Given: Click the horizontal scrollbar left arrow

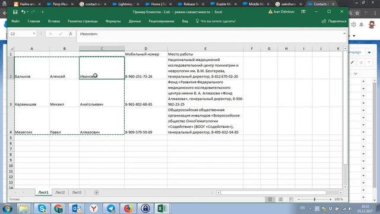Looking at the screenshot, I should pyautogui.click(x=218, y=193).
